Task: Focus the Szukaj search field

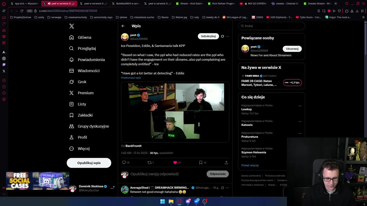Action: (272, 26)
